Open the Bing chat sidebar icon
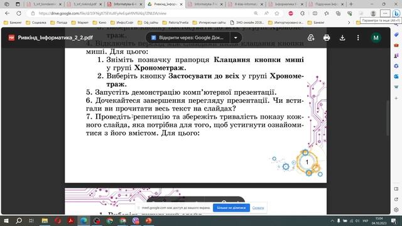 (396, 13)
